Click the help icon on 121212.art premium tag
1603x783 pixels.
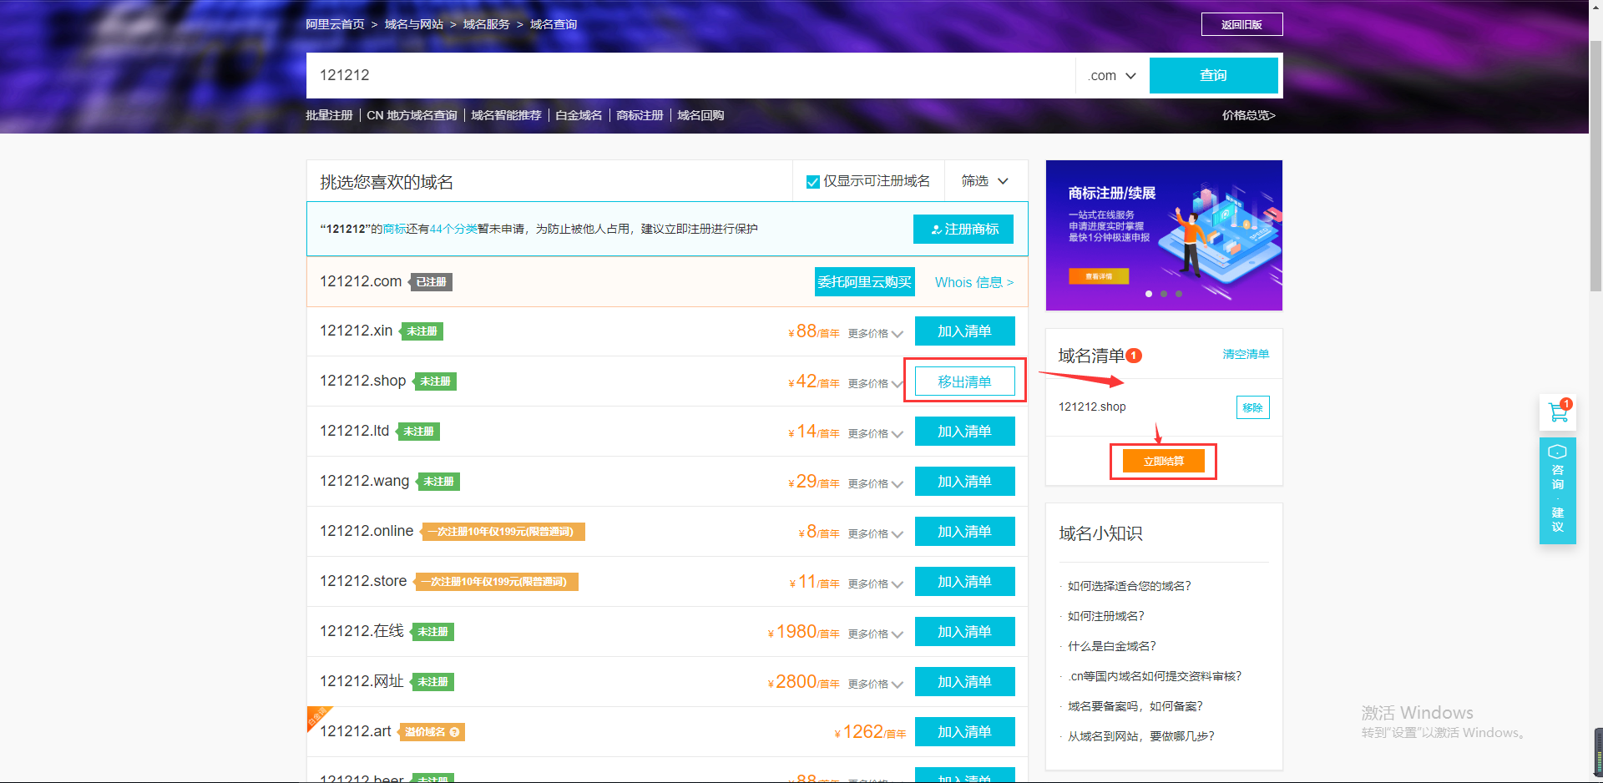click(454, 732)
